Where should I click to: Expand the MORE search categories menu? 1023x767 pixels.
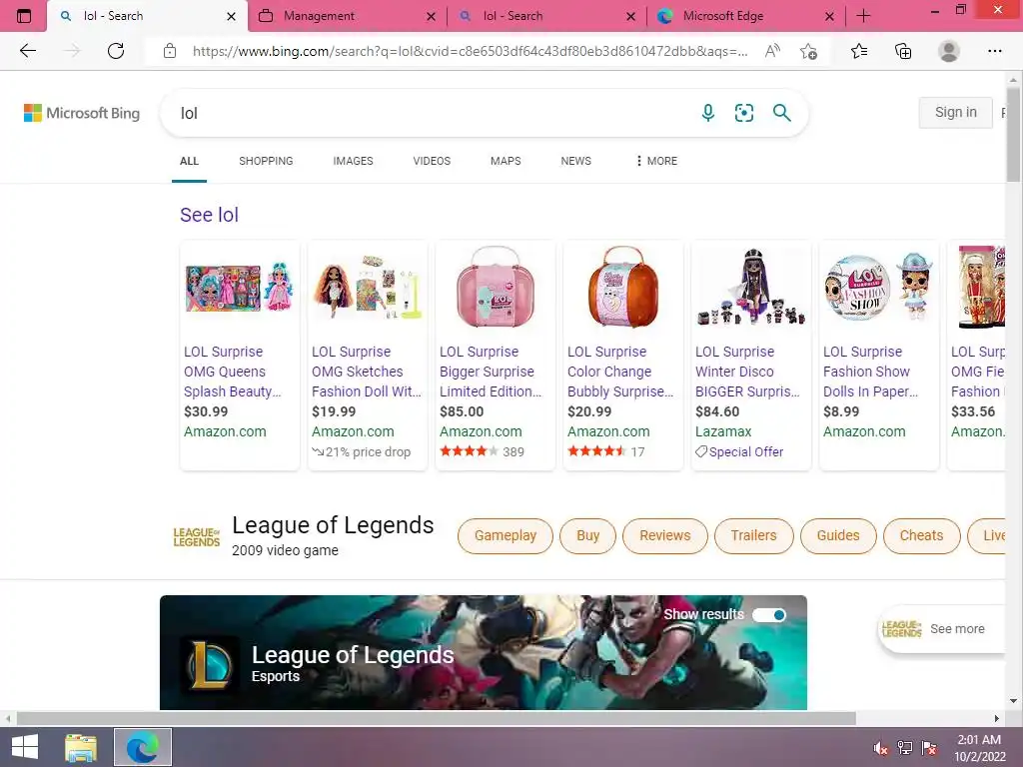click(x=656, y=161)
